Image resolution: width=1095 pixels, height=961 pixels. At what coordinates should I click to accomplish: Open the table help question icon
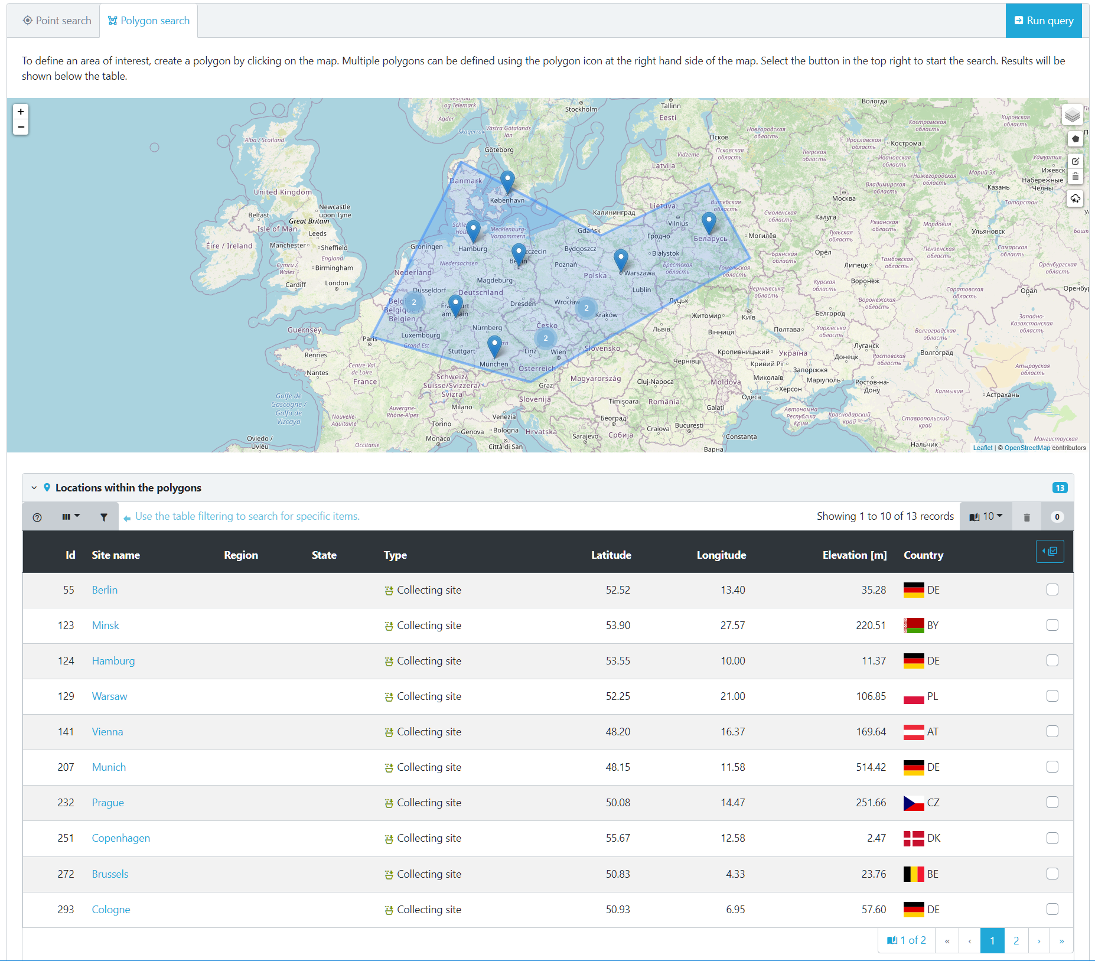(x=37, y=517)
